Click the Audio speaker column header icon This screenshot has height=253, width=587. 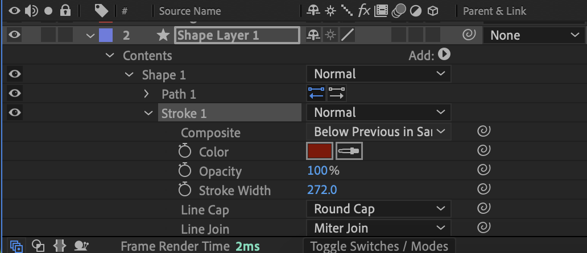[31, 11]
